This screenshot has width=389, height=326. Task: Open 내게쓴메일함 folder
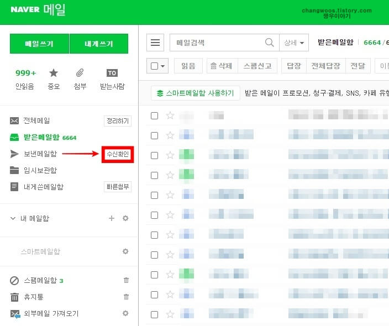44,187
